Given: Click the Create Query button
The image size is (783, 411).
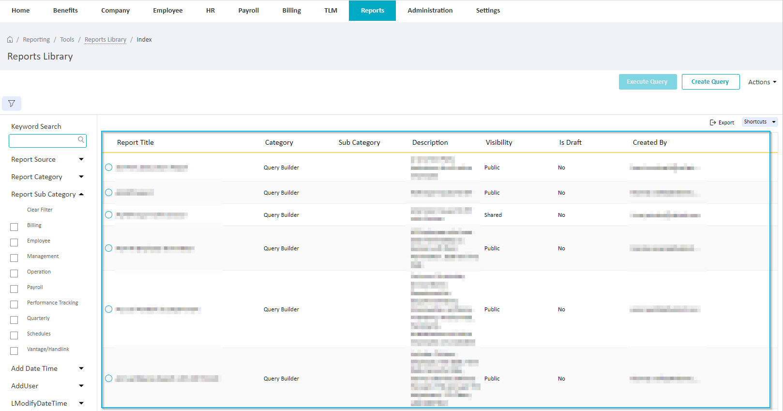Looking at the screenshot, I should 710,82.
